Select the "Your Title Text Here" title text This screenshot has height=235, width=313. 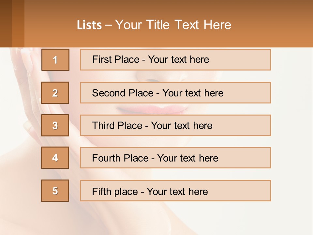click(173, 25)
